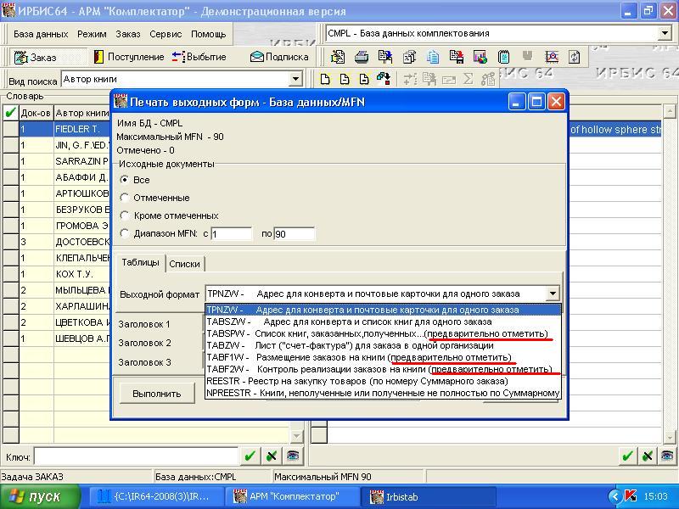
Task: Select the Все radio button
Action: [125, 179]
